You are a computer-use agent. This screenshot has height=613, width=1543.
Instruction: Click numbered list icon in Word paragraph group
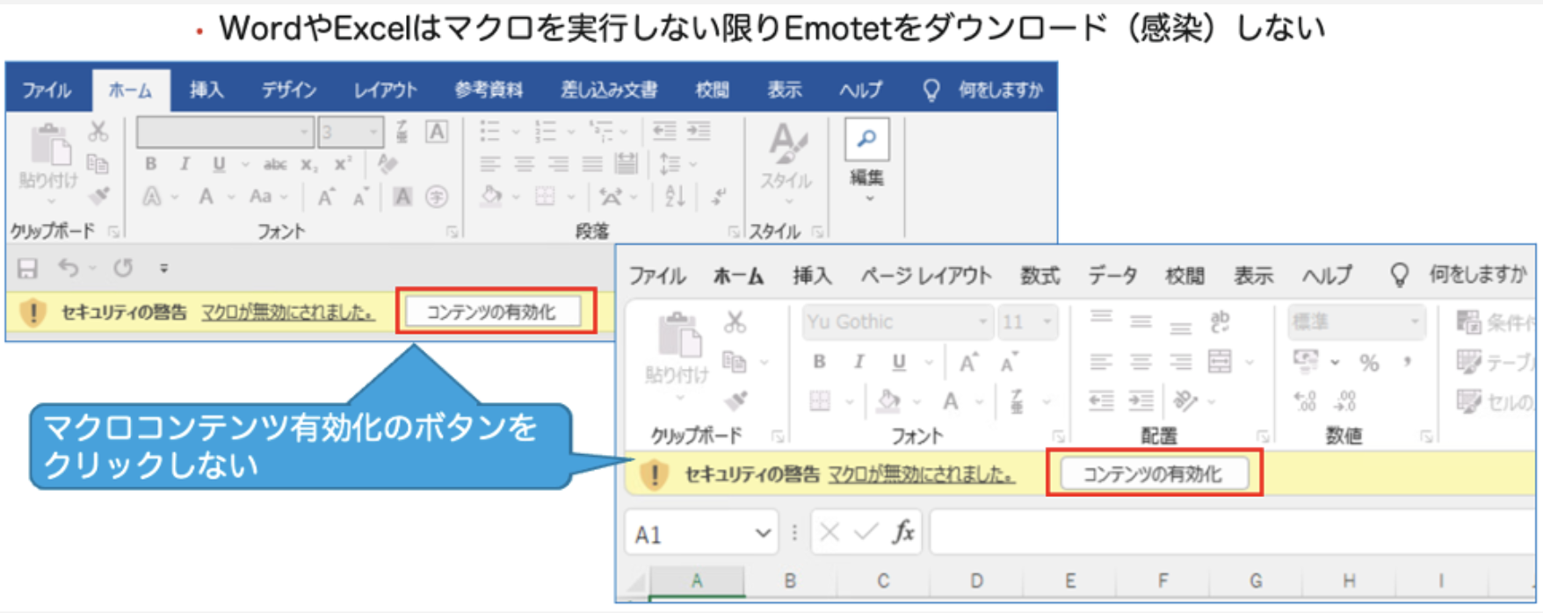point(546,132)
